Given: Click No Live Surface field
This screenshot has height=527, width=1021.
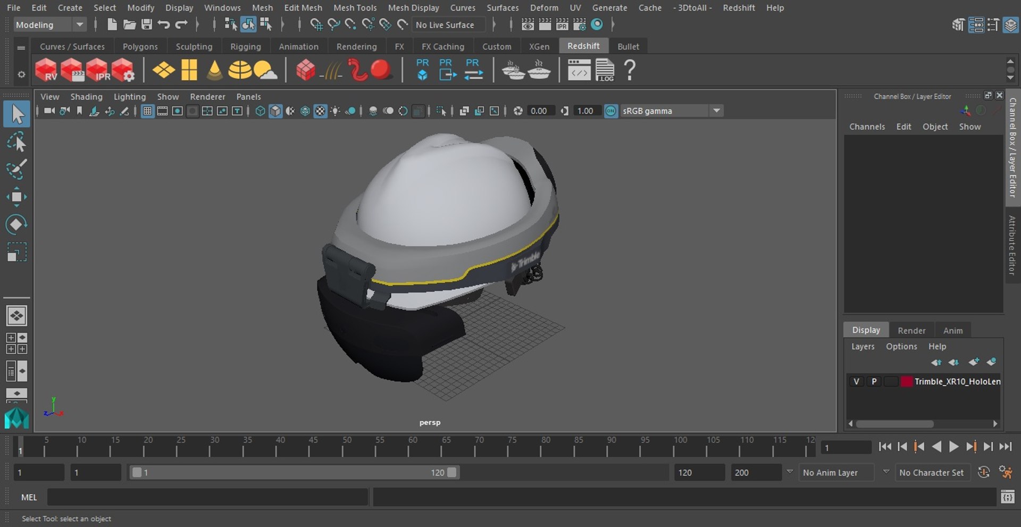Looking at the screenshot, I should click(x=448, y=24).
